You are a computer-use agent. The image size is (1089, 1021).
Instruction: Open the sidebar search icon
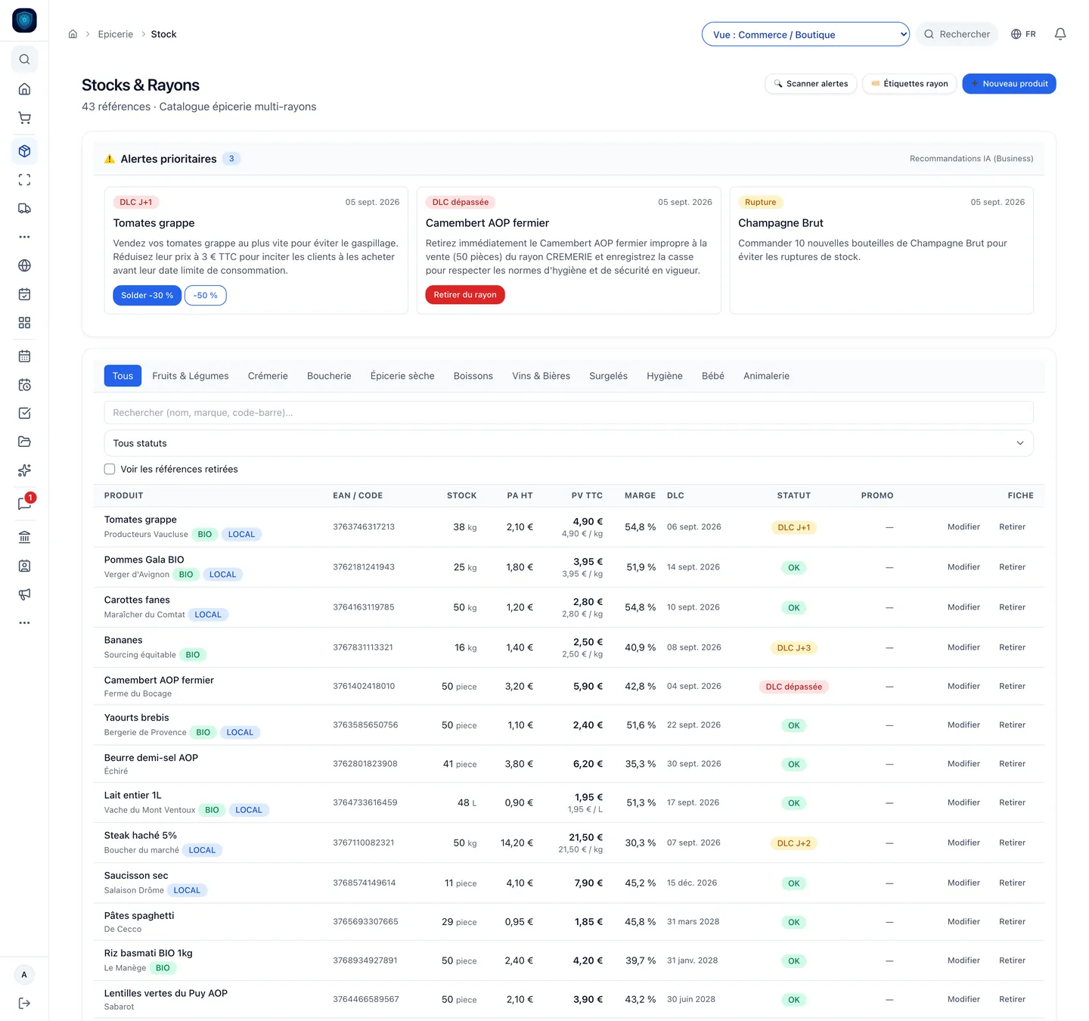click(24, 59)
